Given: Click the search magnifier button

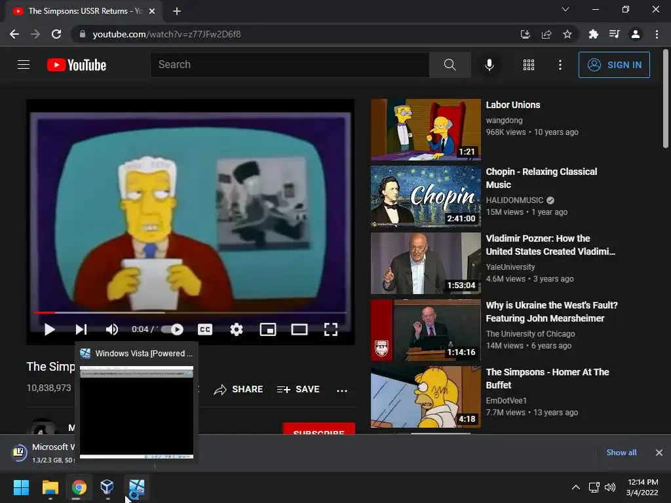Looking at the screenshot, I should 450,65.
